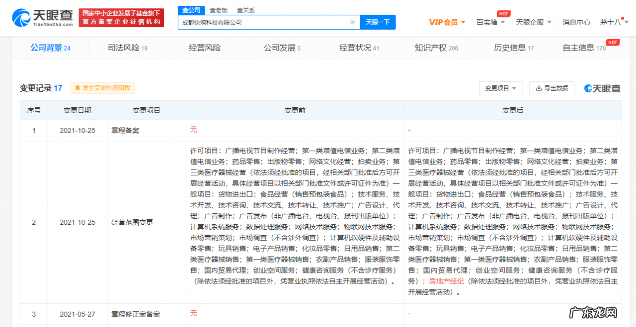This screenshot has height=327, width=636.
Task: Open the 历史信息 17 tab
Action: (513, 47)
